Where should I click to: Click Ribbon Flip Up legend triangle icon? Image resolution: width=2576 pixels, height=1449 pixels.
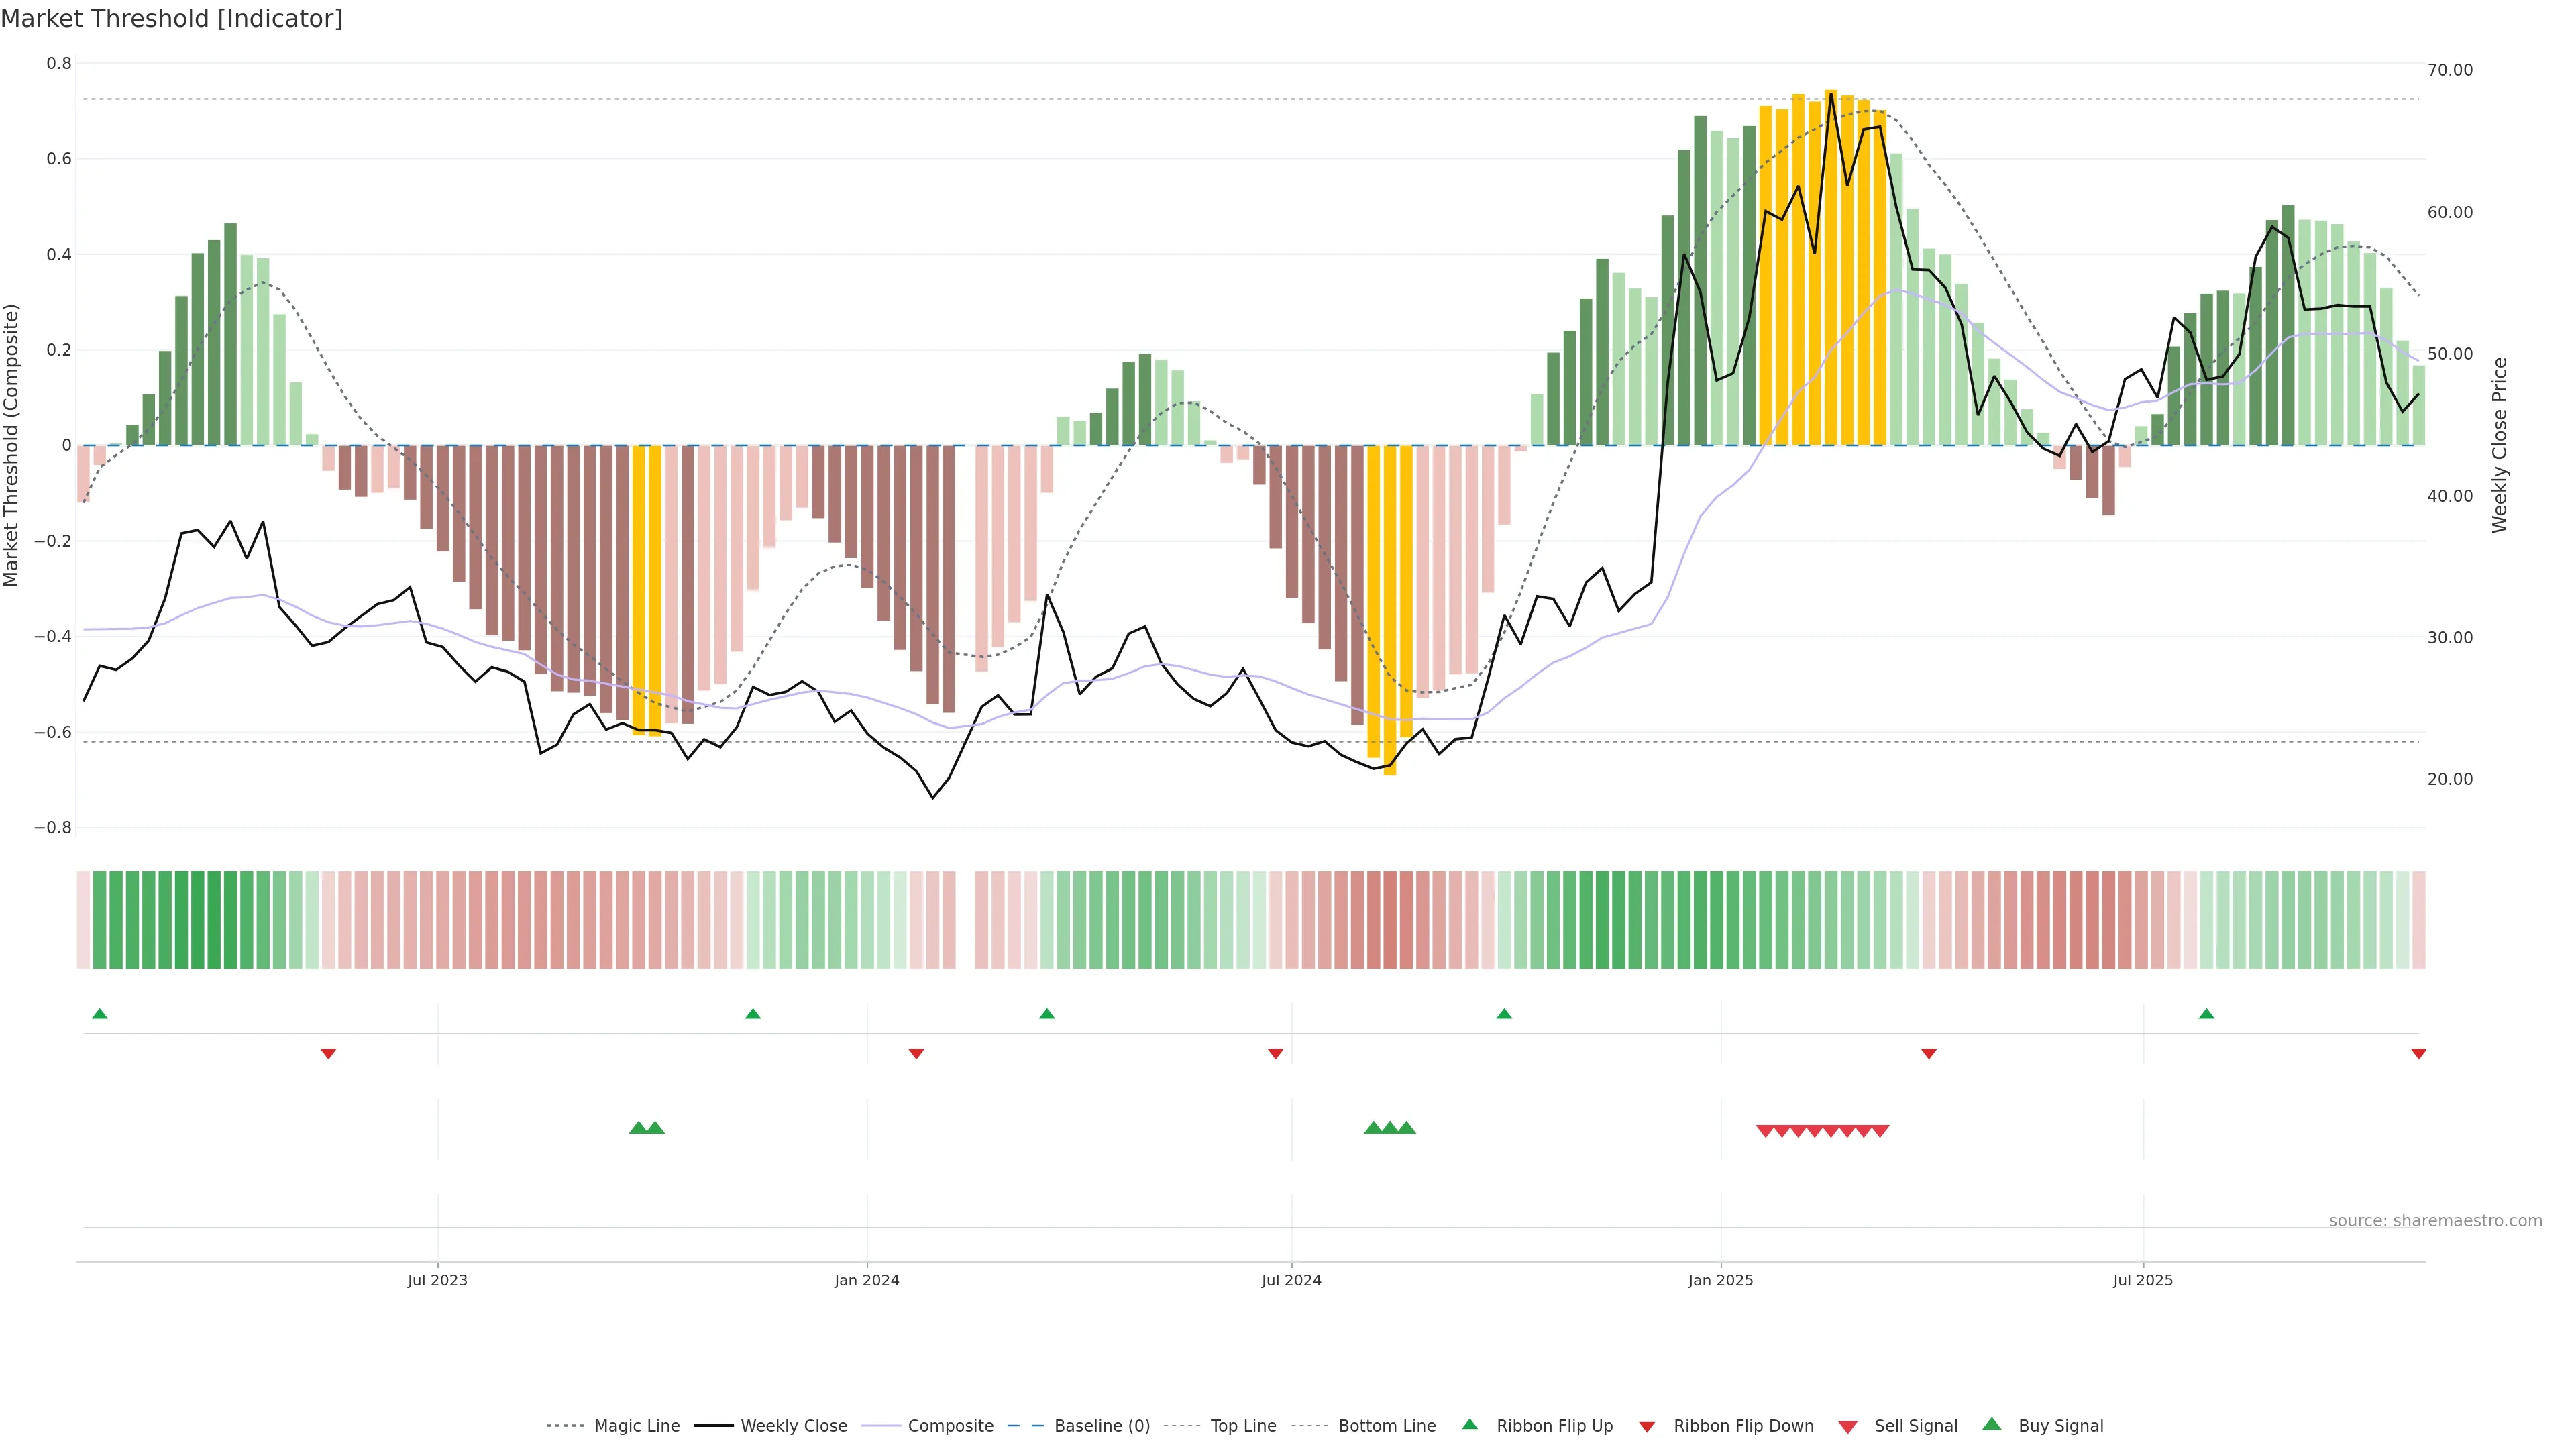click(1469, 1424)
